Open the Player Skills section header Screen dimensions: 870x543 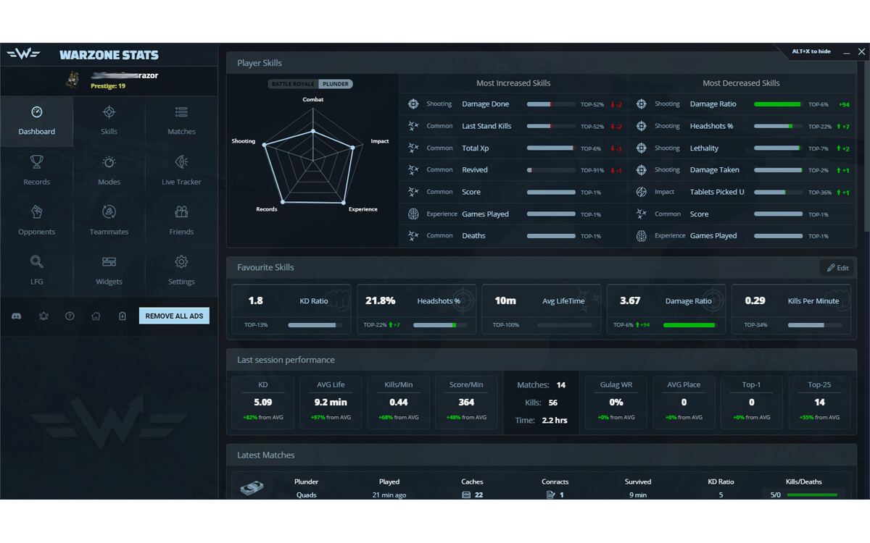259,63
